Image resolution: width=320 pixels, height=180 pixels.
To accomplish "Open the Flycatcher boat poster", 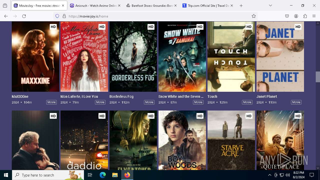I will pos(133,140).
